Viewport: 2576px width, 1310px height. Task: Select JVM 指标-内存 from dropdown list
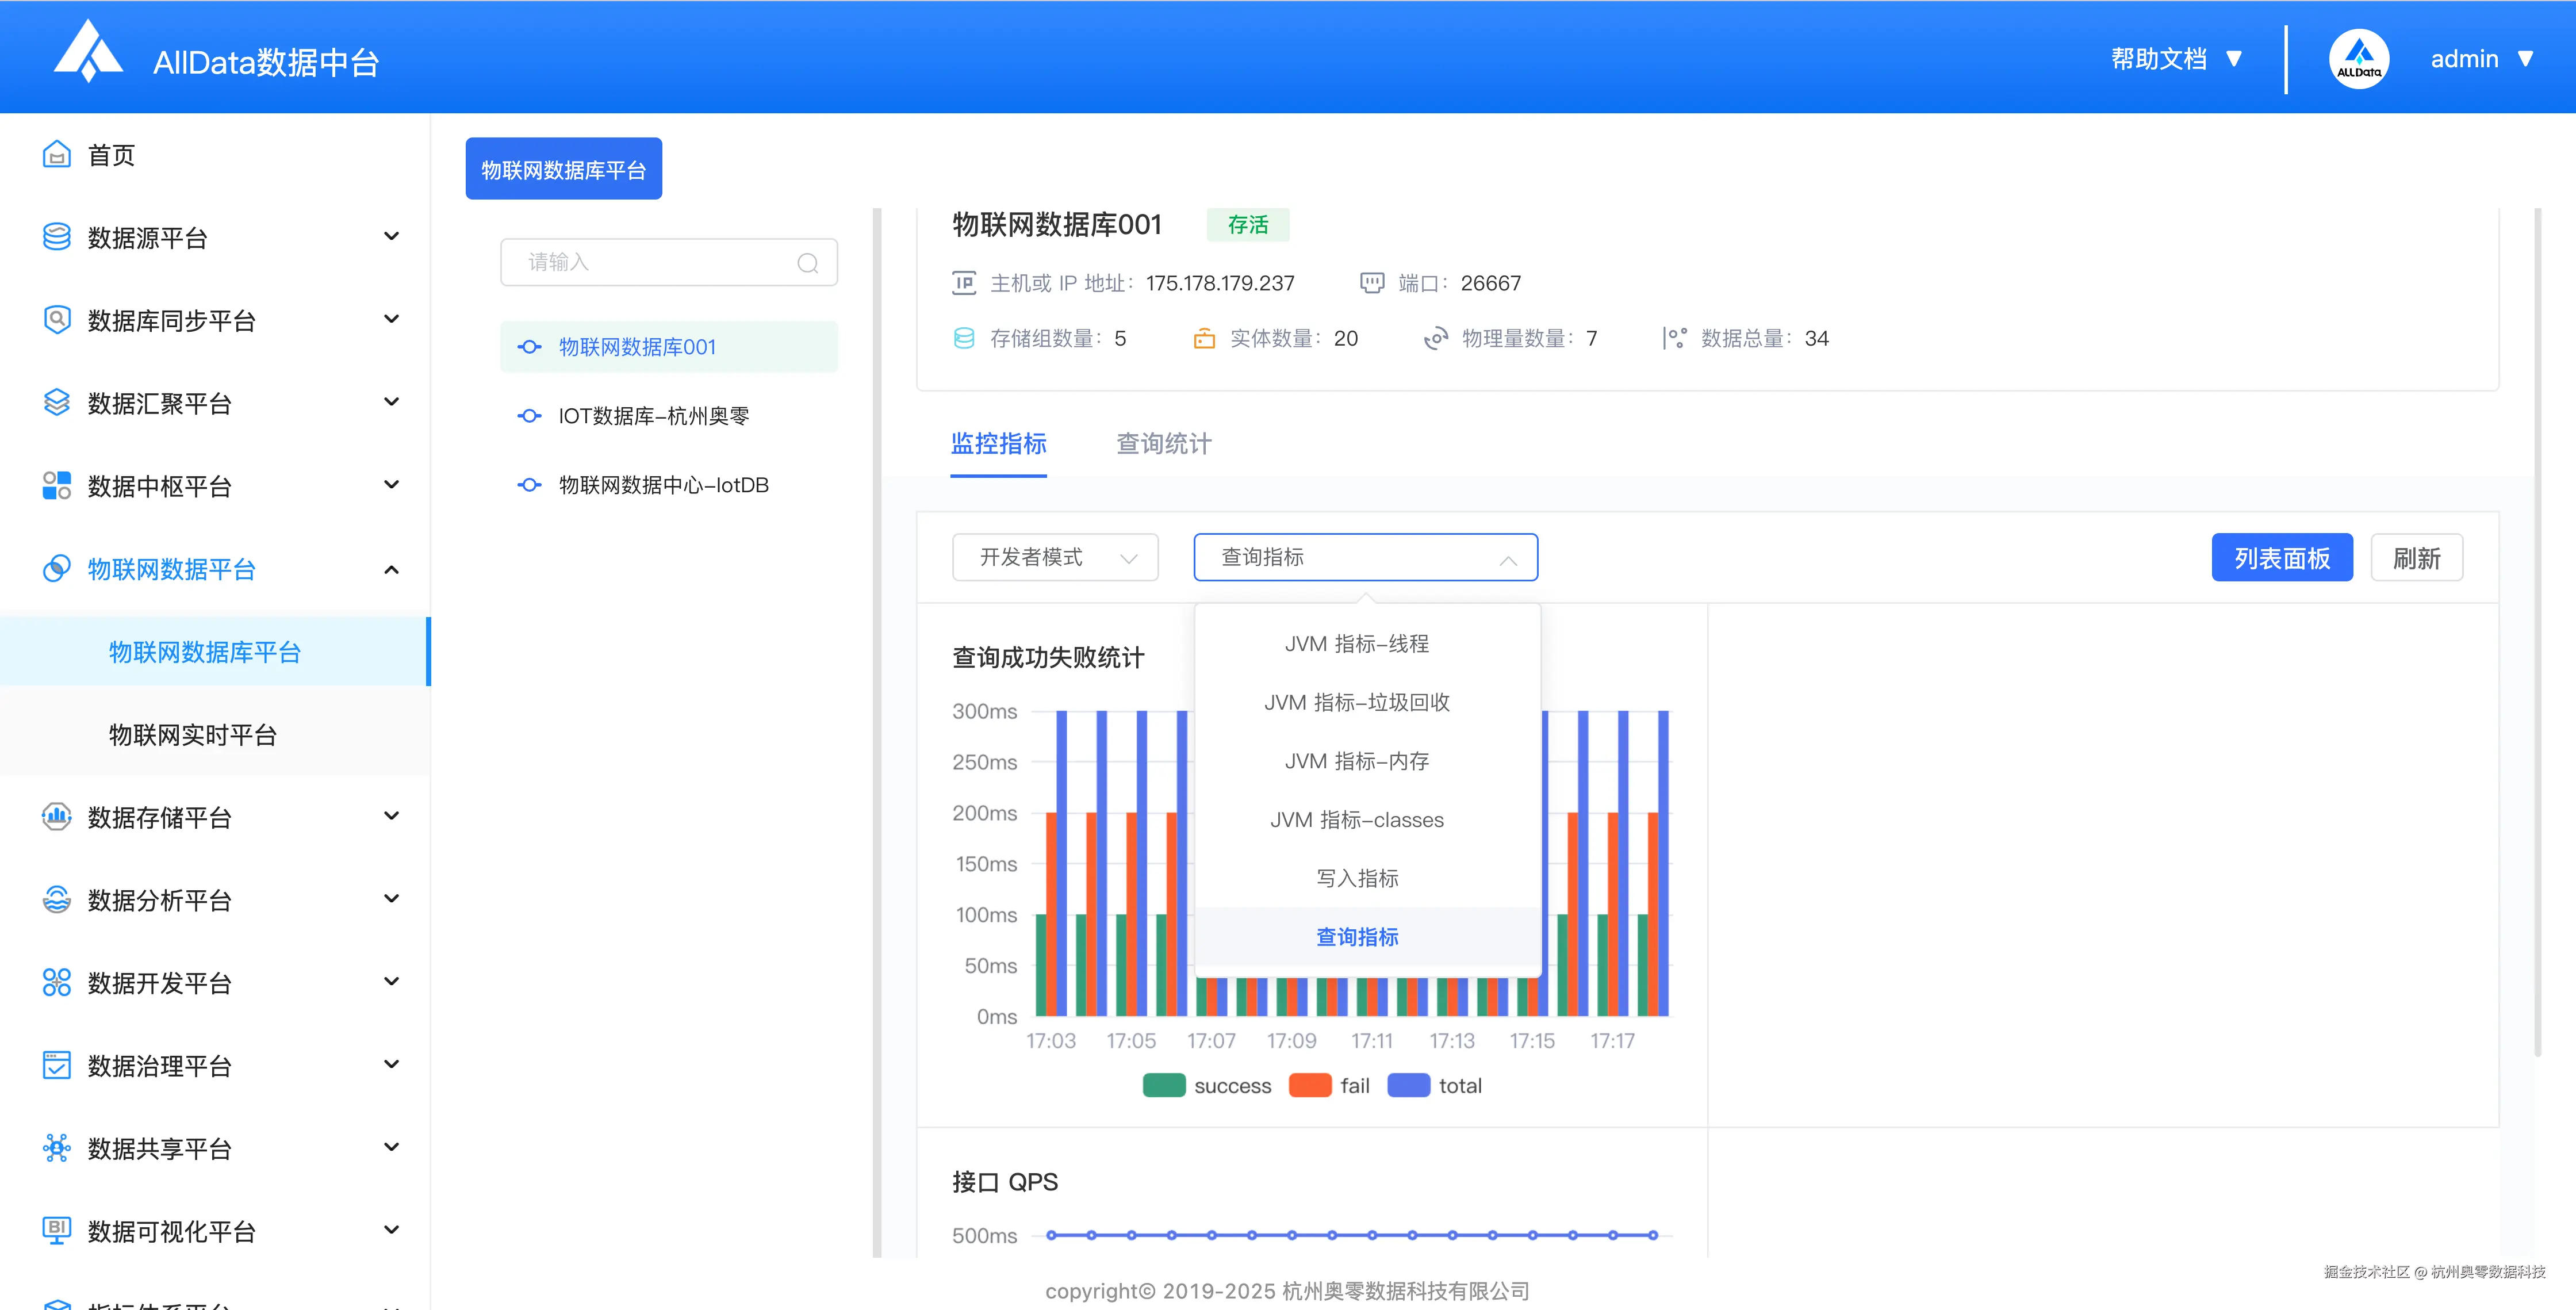1356,761
